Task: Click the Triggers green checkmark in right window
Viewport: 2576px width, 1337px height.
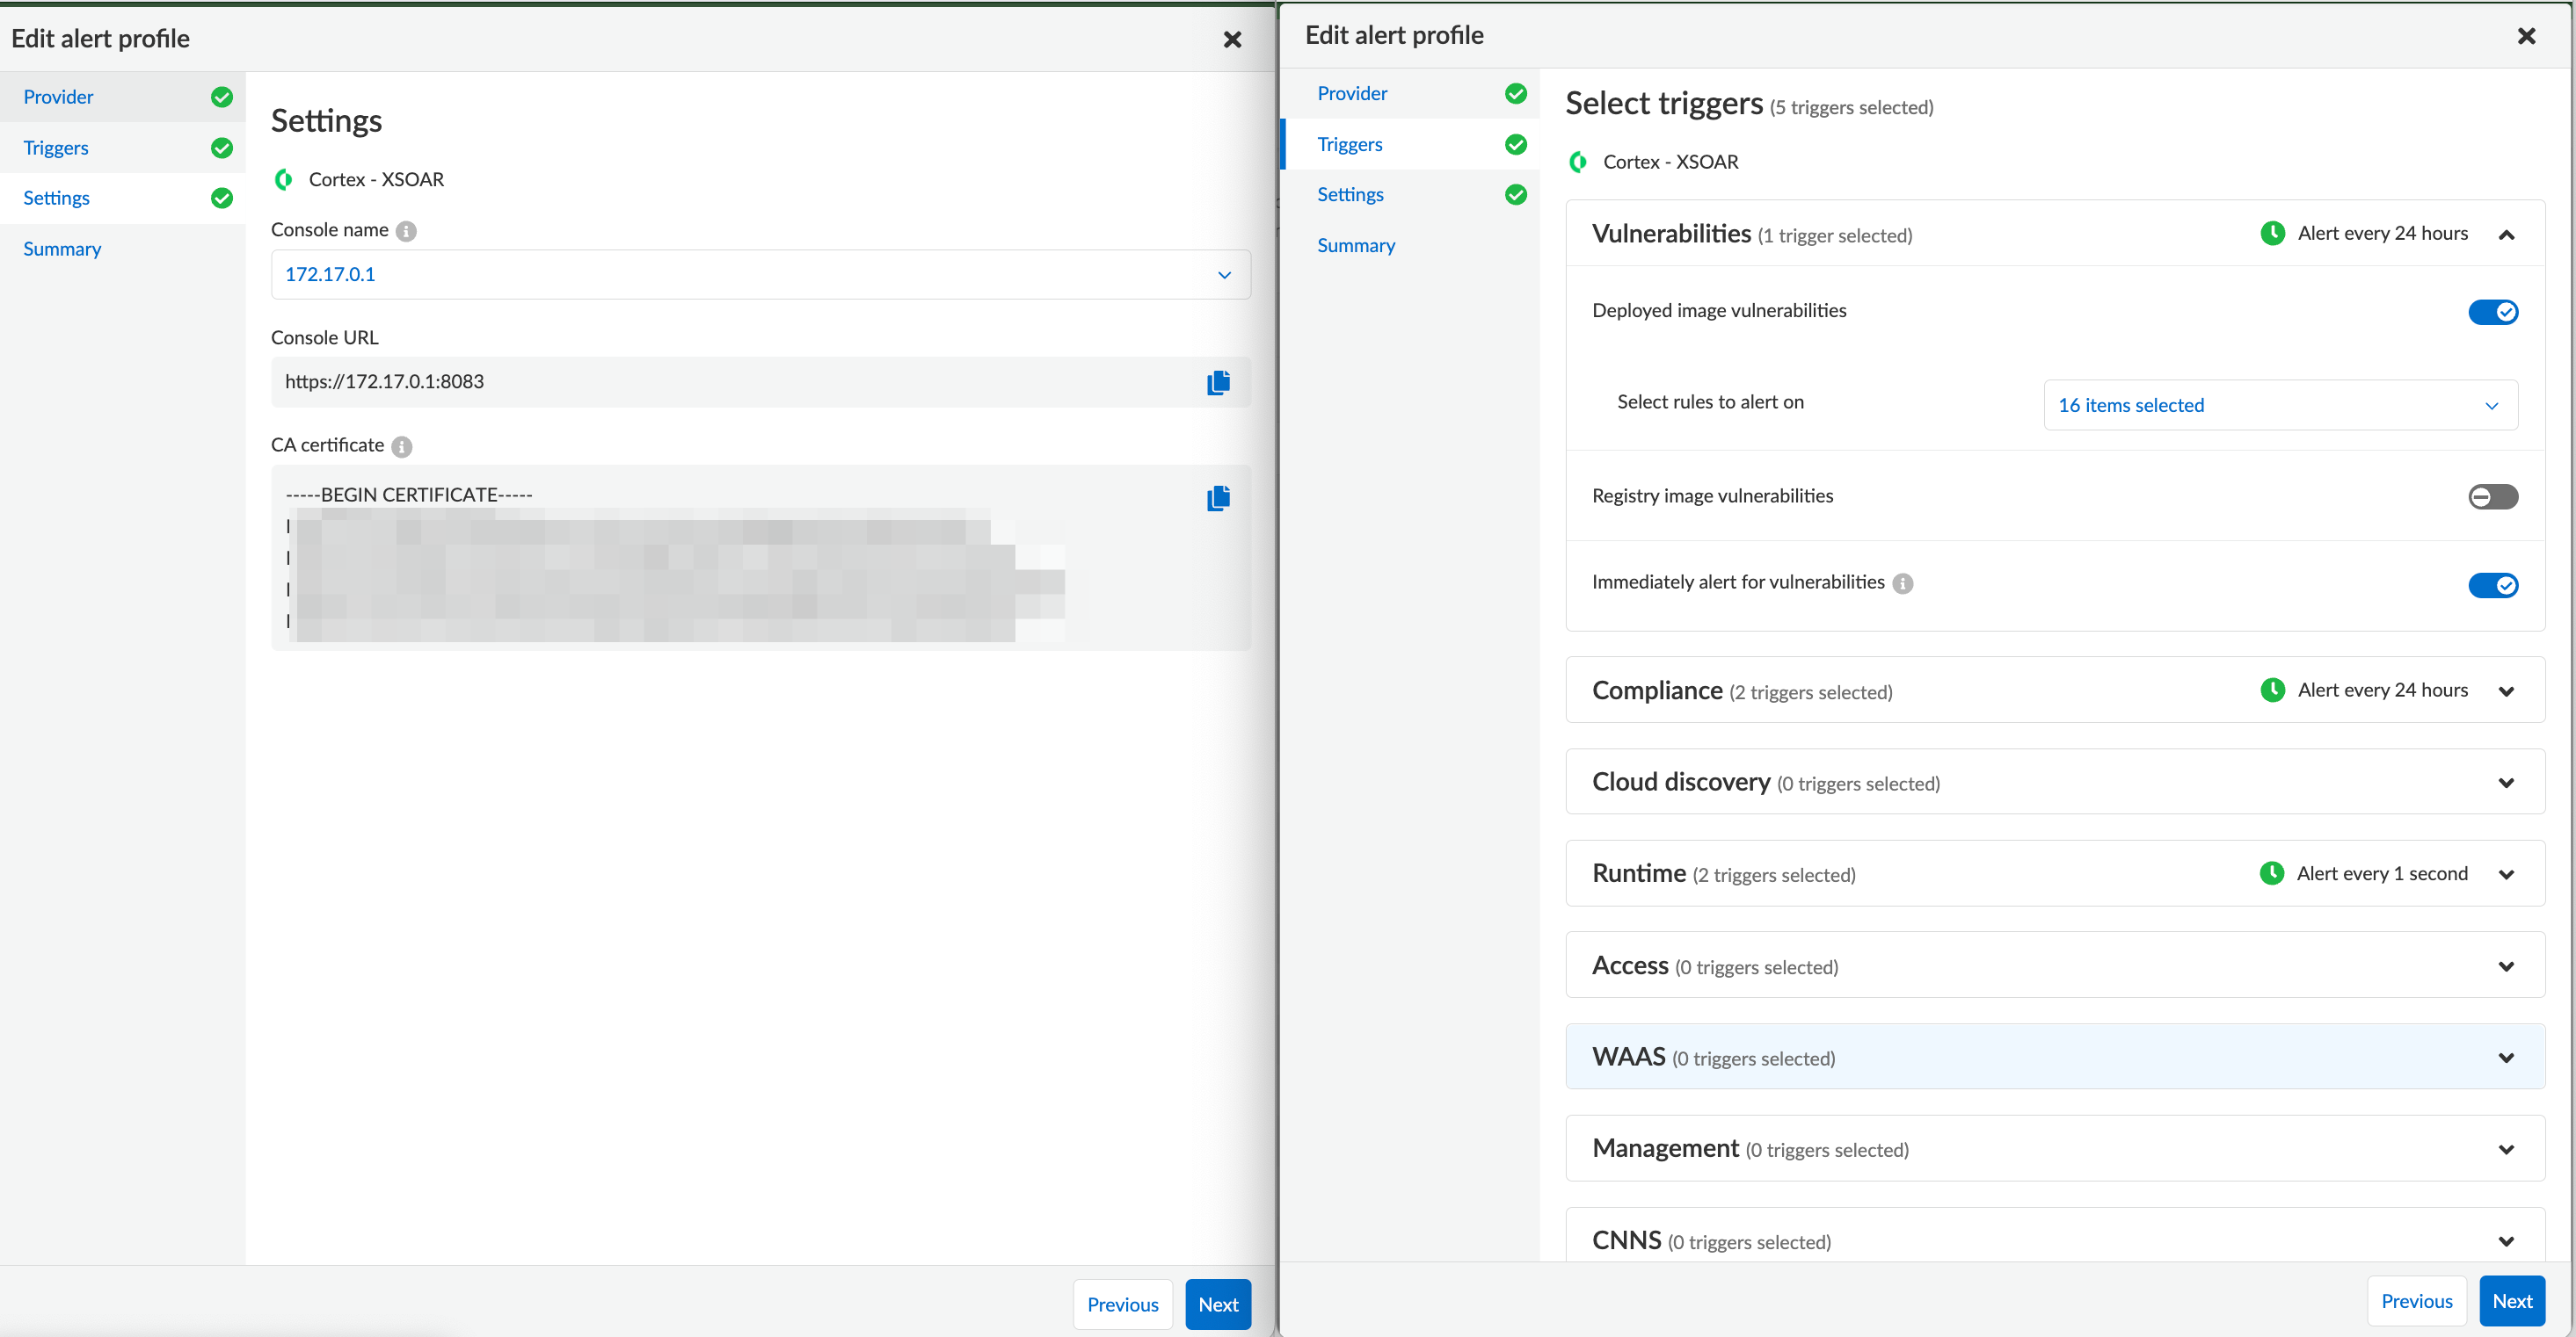Action: pos(1516,145)
